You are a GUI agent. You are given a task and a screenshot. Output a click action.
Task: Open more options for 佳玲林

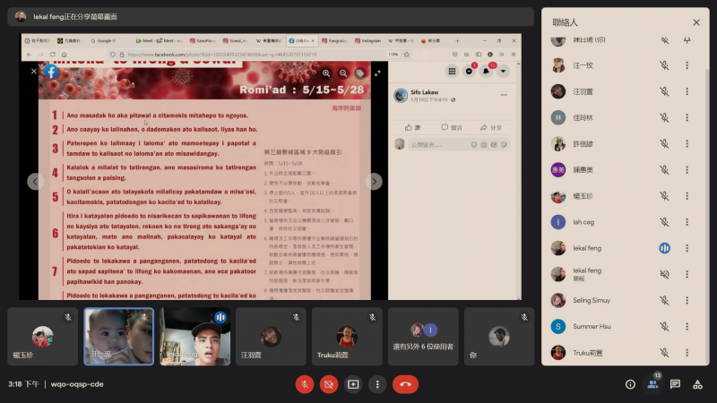pyautogui.click(x=687, y=117)
